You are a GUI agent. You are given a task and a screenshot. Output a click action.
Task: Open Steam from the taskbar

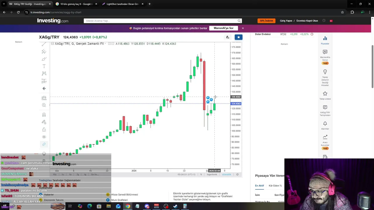tap(176, 206)
